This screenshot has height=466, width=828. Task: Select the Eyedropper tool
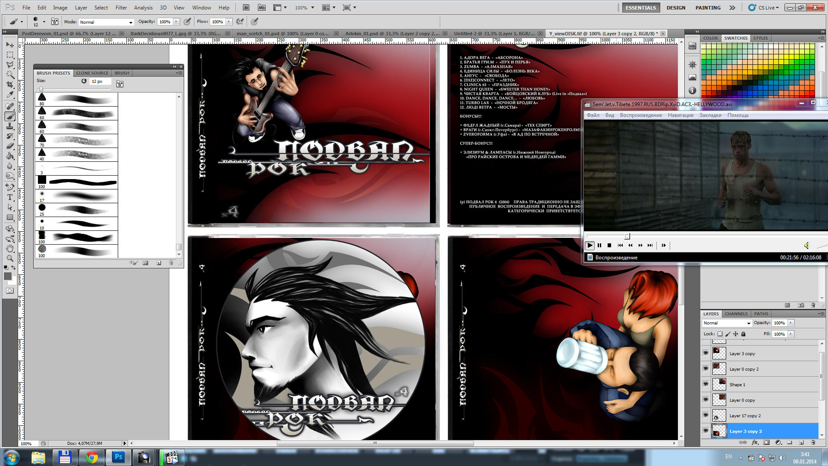pyautogui.click(x=10, y=94)
